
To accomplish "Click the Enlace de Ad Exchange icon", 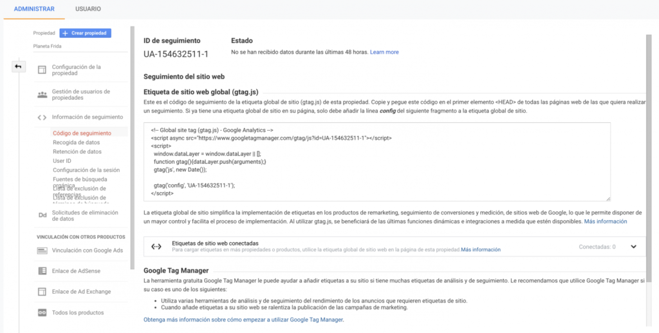I will click(x=42, y=292).
